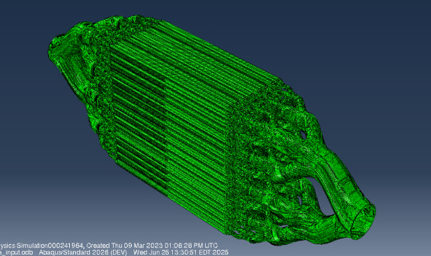Click the "Simulation000241964" title text

tap(51, 246)
